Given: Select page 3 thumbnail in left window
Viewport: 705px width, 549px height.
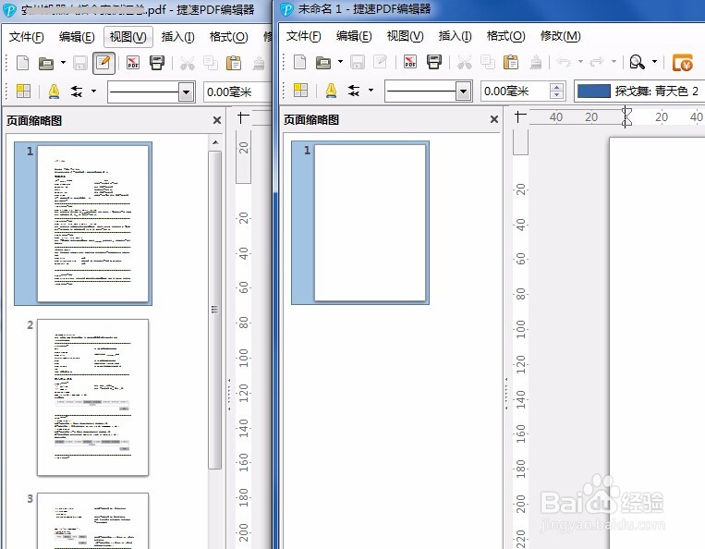Looking at the screenshot, I should (92, 520).
